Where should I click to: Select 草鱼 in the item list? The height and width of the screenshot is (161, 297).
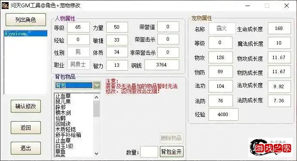61,152
